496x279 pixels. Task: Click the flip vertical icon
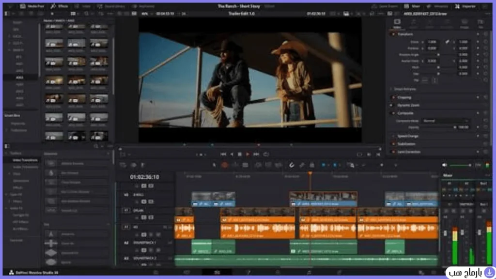434,80
